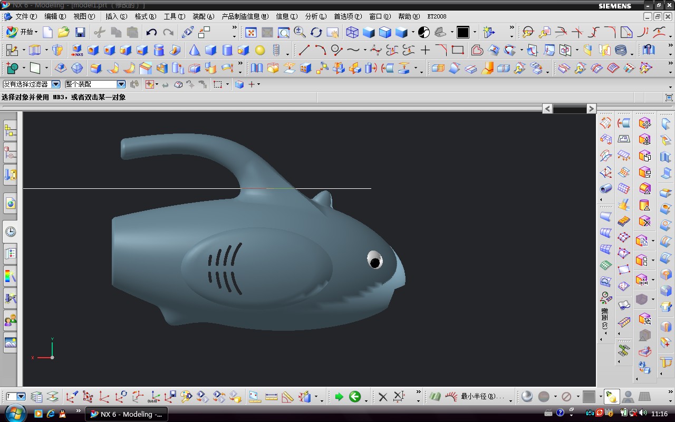Activate the Rotate view tool
The image size is (675, 422).
point(316,32)
